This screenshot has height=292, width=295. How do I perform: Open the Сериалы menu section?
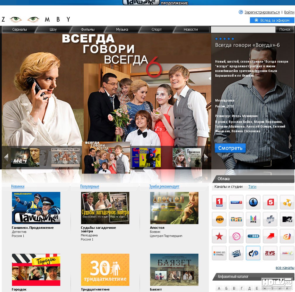point(20,29)
